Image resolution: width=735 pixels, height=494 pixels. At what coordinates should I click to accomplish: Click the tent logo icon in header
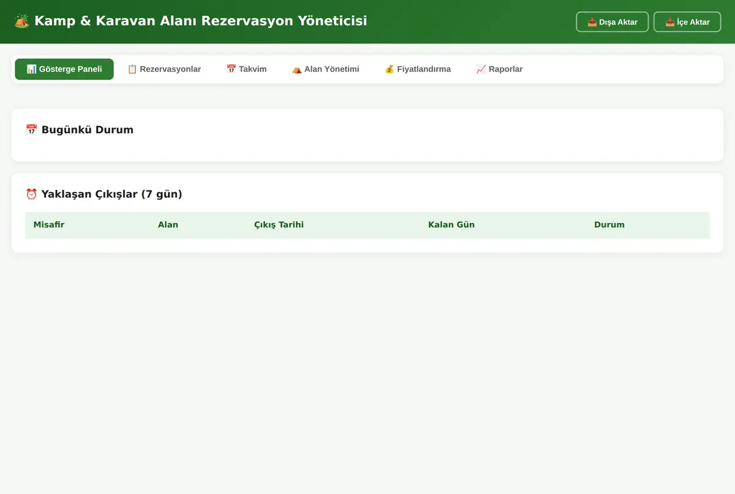21,21
